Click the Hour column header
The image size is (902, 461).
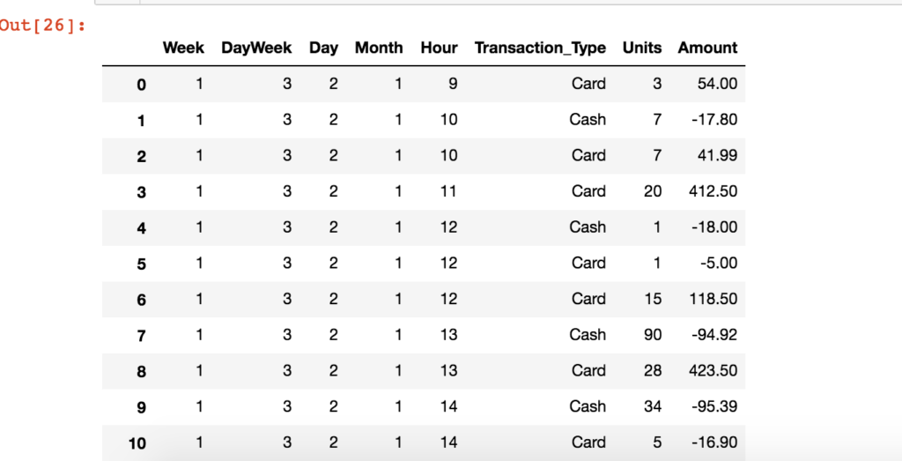coord(439,48)
